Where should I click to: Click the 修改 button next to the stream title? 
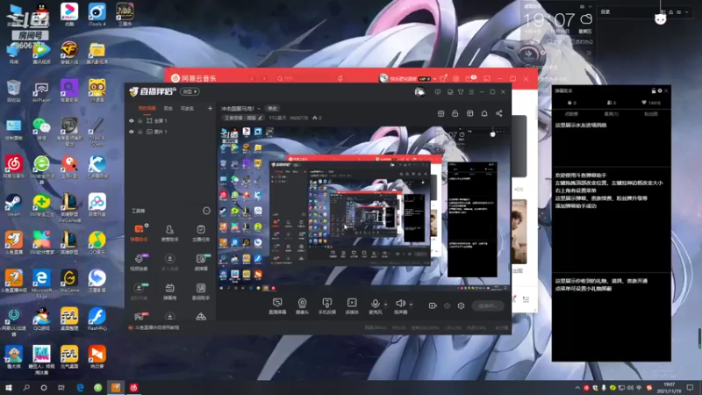[272, 108]
